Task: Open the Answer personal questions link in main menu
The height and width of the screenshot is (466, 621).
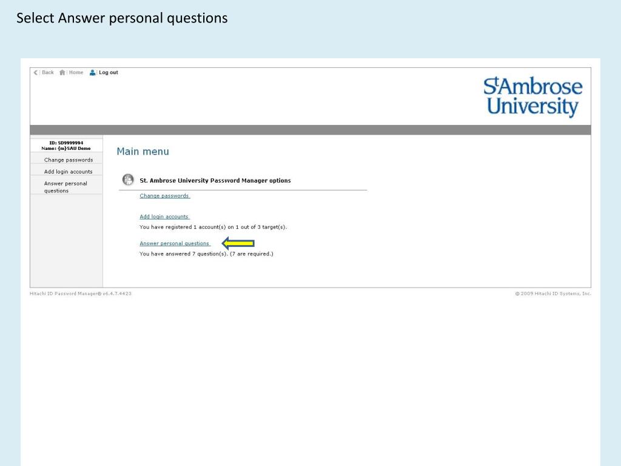Action: coord(175,243)
